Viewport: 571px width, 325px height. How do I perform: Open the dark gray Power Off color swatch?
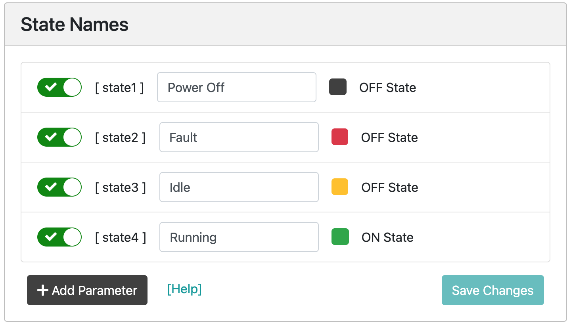[x=338, y=87]
